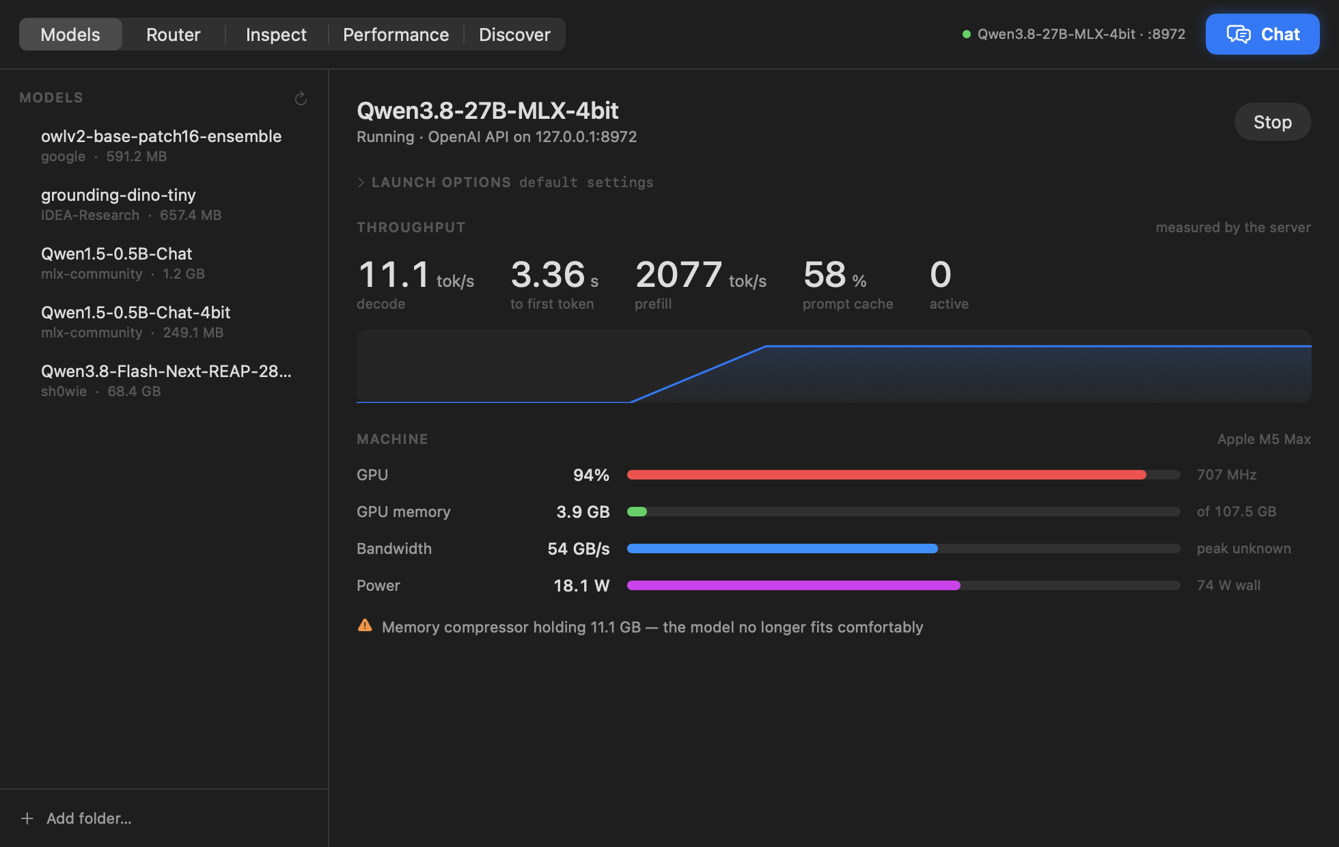Click the MACHINE section header
1339x847 pixels.
[x=393, y=439]
